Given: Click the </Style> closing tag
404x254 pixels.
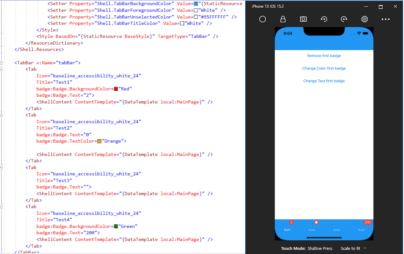Looking at the screenshot, I should 48,30.
